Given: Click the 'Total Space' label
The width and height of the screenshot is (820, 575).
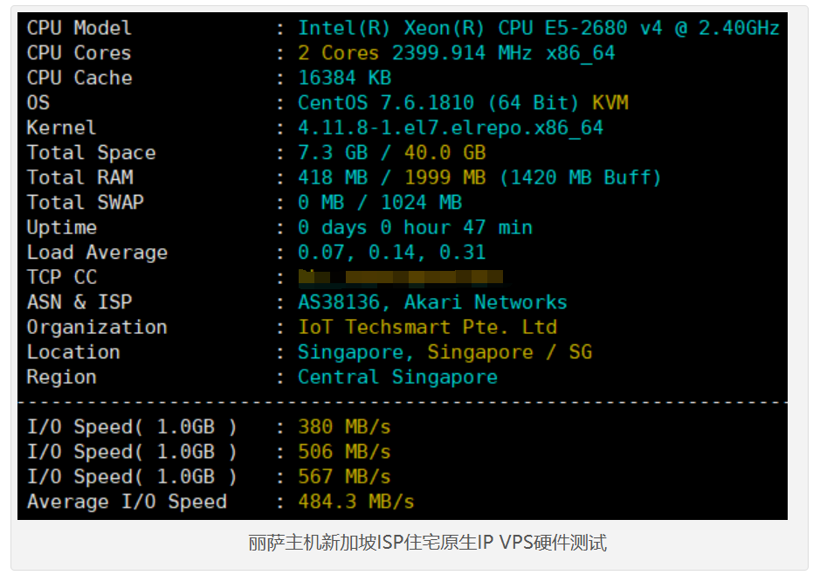Looking at the screenshot, I should pyautogui.click(x=91, y=153).
